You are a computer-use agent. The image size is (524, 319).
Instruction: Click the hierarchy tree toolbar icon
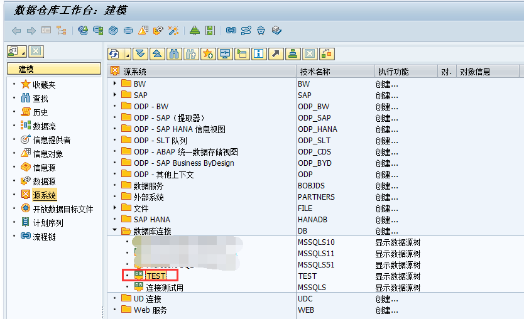pos(61,31)
